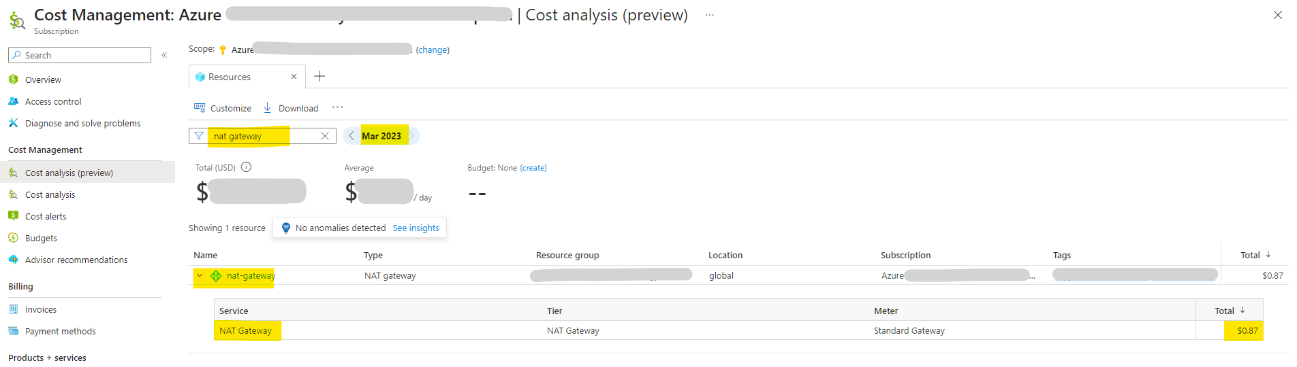The height and width of the screenshot is (367, 1297).
Task: Click Customize in the toolbar
Action: (223, 108)
